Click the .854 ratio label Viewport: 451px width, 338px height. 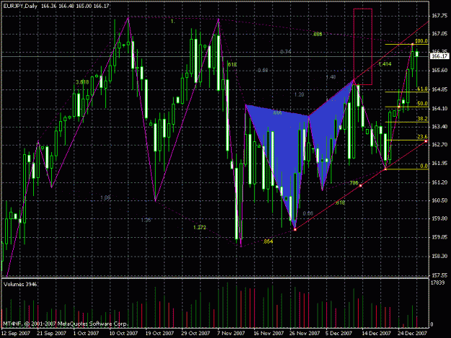pos(268,241)
